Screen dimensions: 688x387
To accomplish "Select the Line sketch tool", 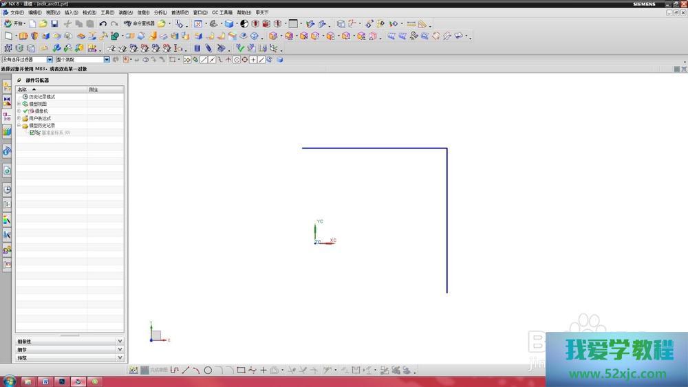I will pos(186,371).
